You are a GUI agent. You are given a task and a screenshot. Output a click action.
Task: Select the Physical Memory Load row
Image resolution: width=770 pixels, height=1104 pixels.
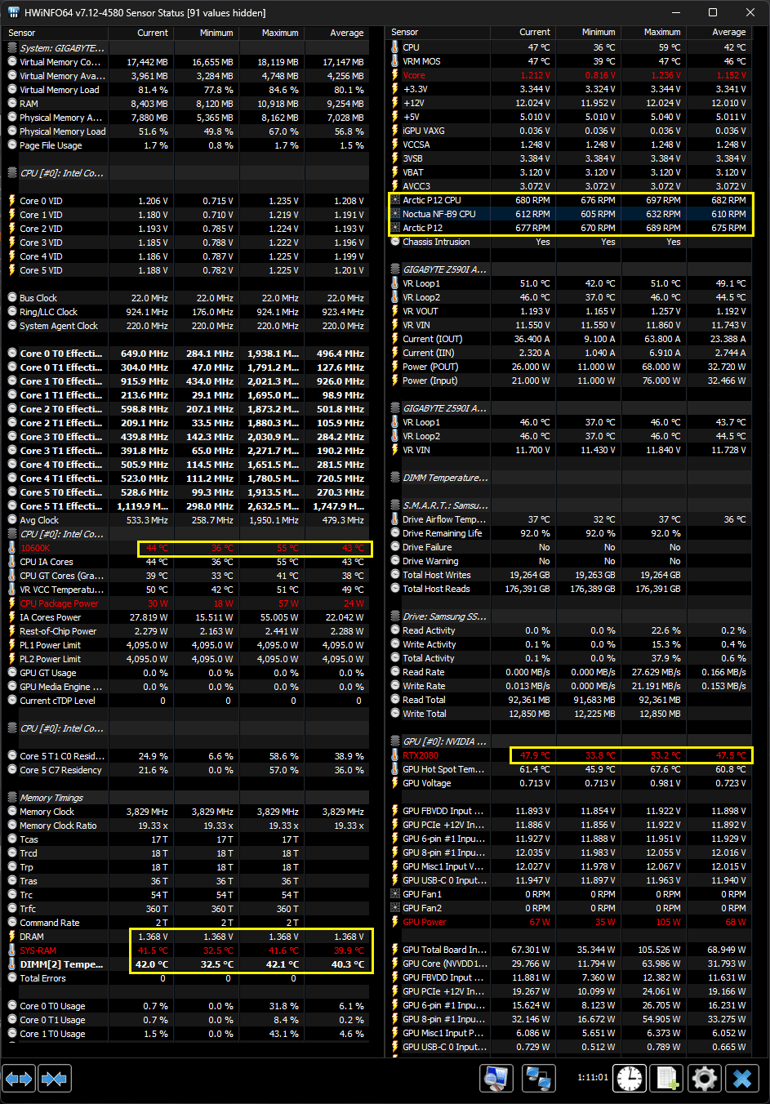188,131
